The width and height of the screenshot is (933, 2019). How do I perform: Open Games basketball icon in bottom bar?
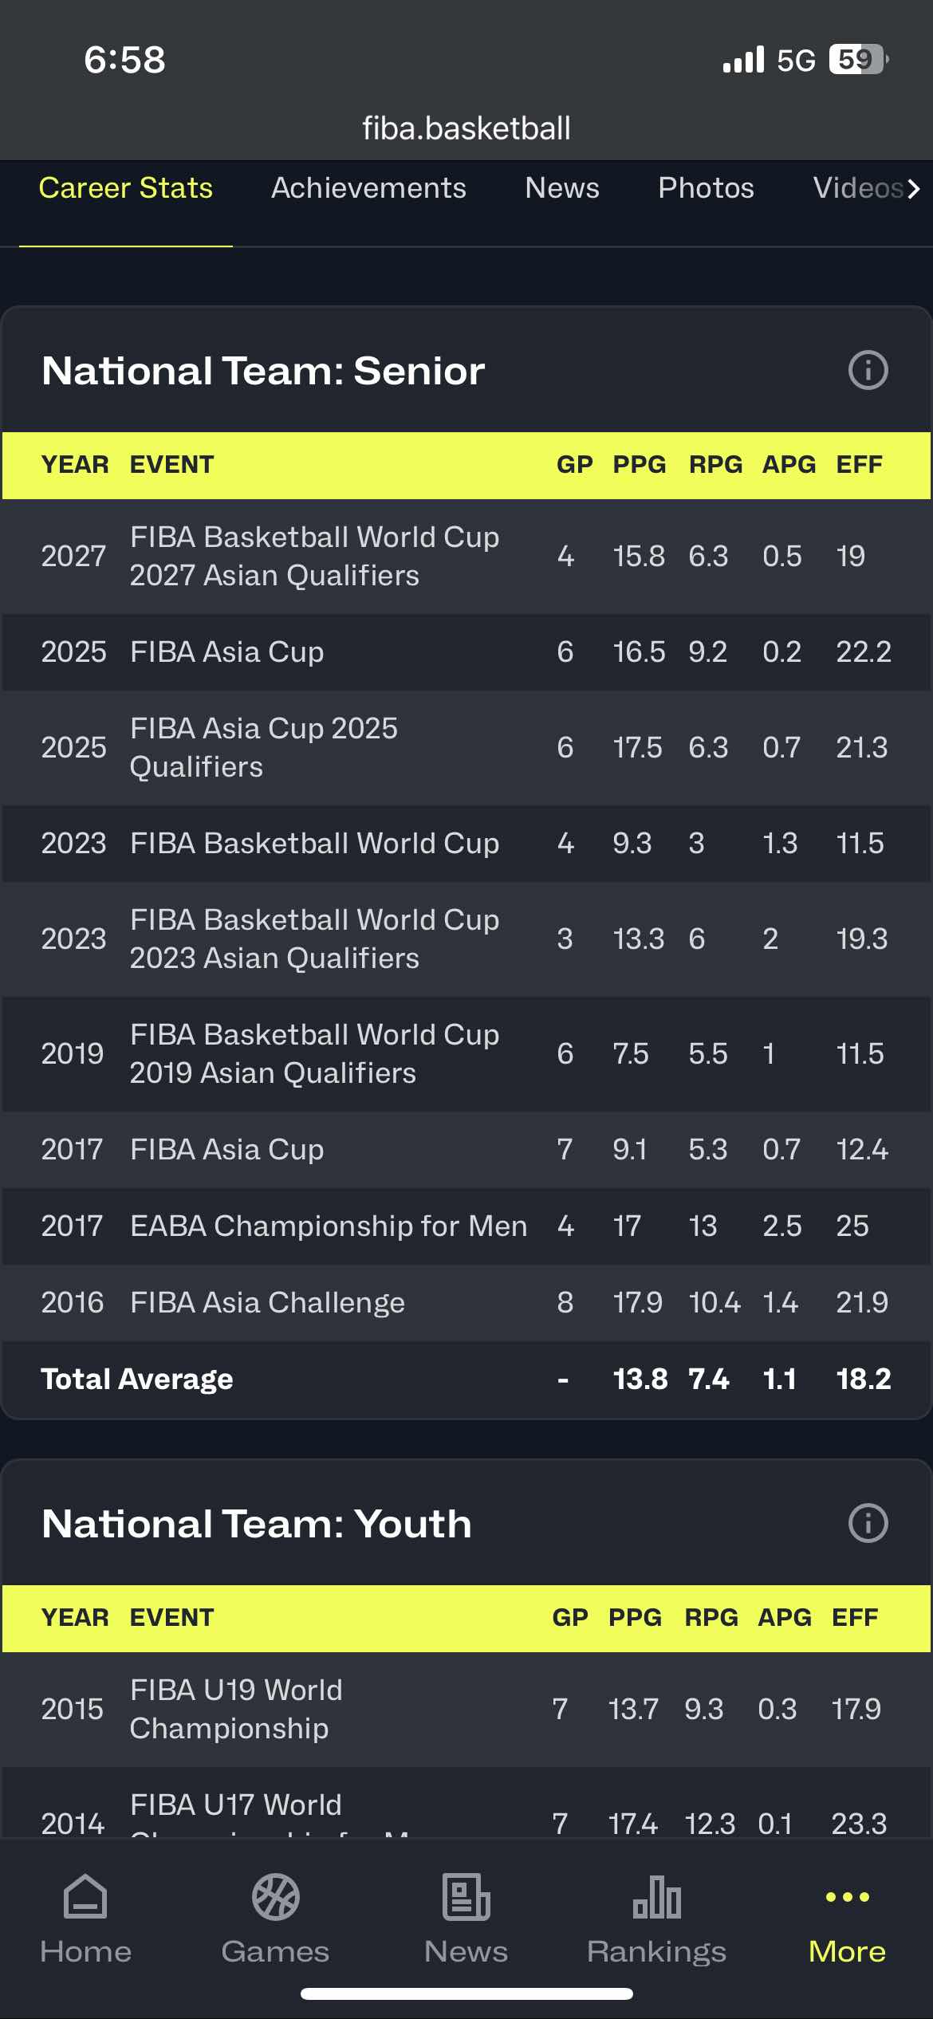click(275, 1896)
